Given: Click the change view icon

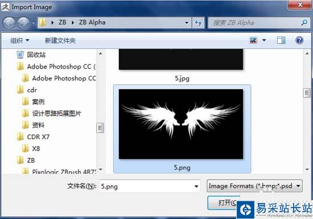Looking at the screenshot, I should [253, 40].
